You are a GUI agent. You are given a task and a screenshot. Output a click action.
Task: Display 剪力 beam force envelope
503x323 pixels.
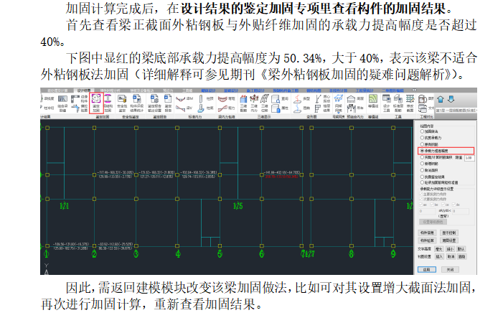tap(227, 108)
